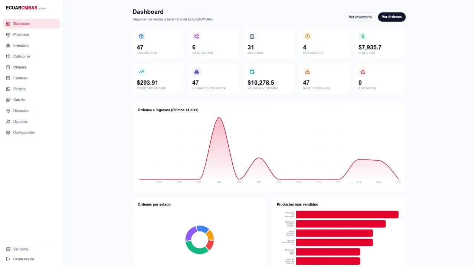Viewport: 475px width, 267px height.
Task: Click the $7,935.7 ingresos value
Action: 370,47
